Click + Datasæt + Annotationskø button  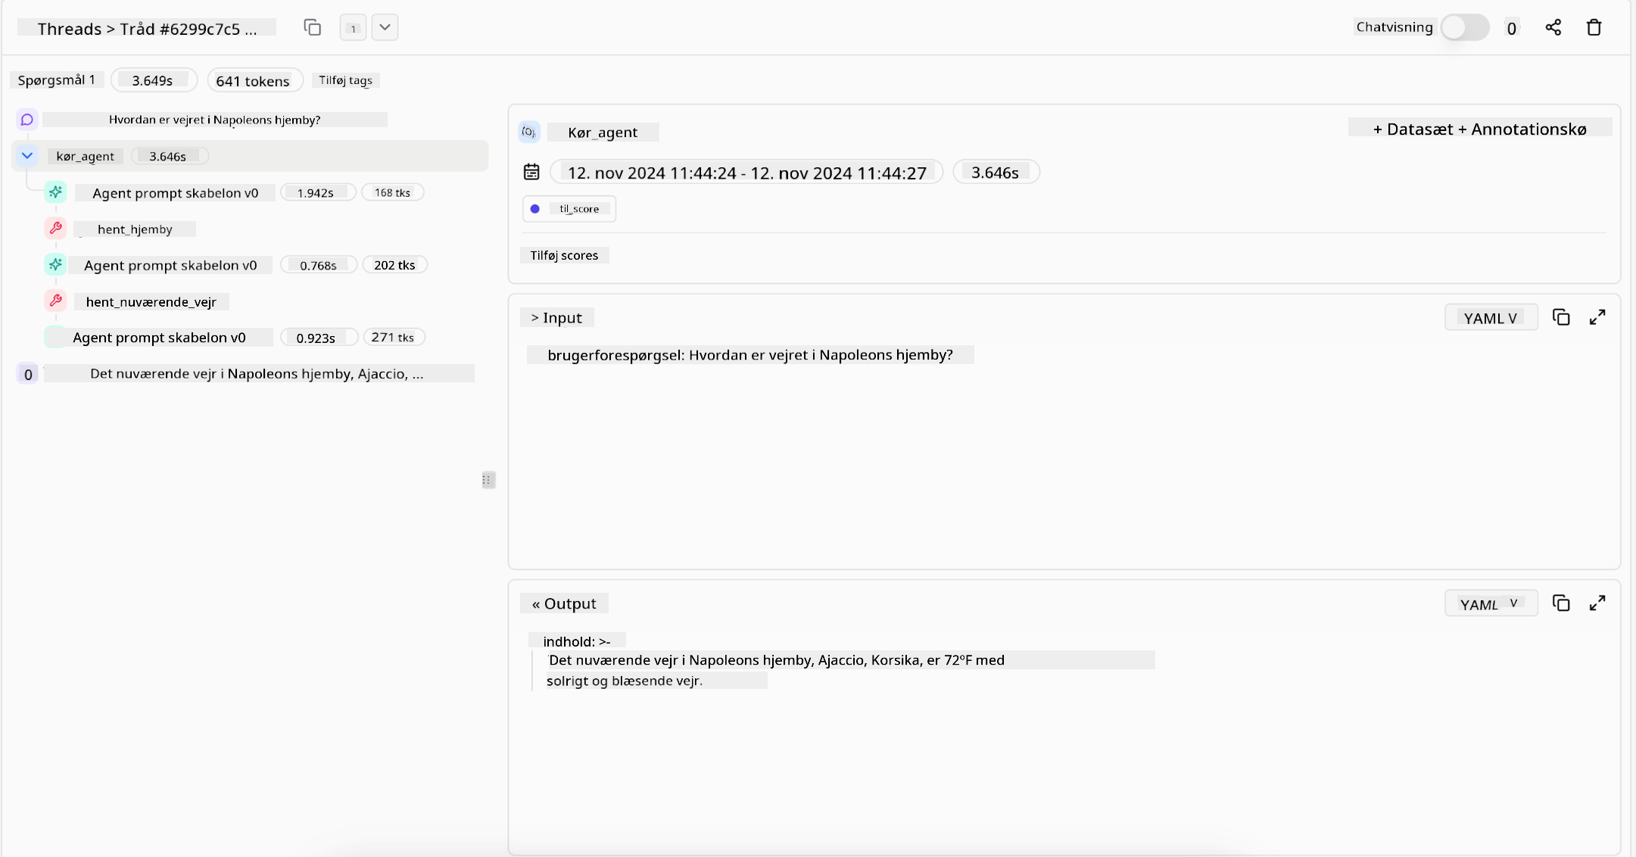point(1480,129)
